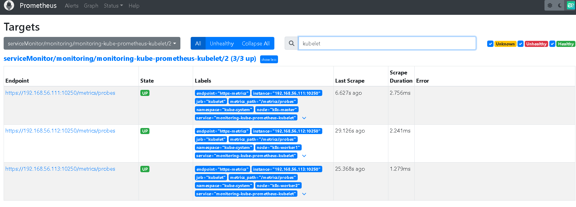The image size is (576, 207).
Task: Click job="kubelet" label in k8s-master row
Action: [x=211, y=101]
